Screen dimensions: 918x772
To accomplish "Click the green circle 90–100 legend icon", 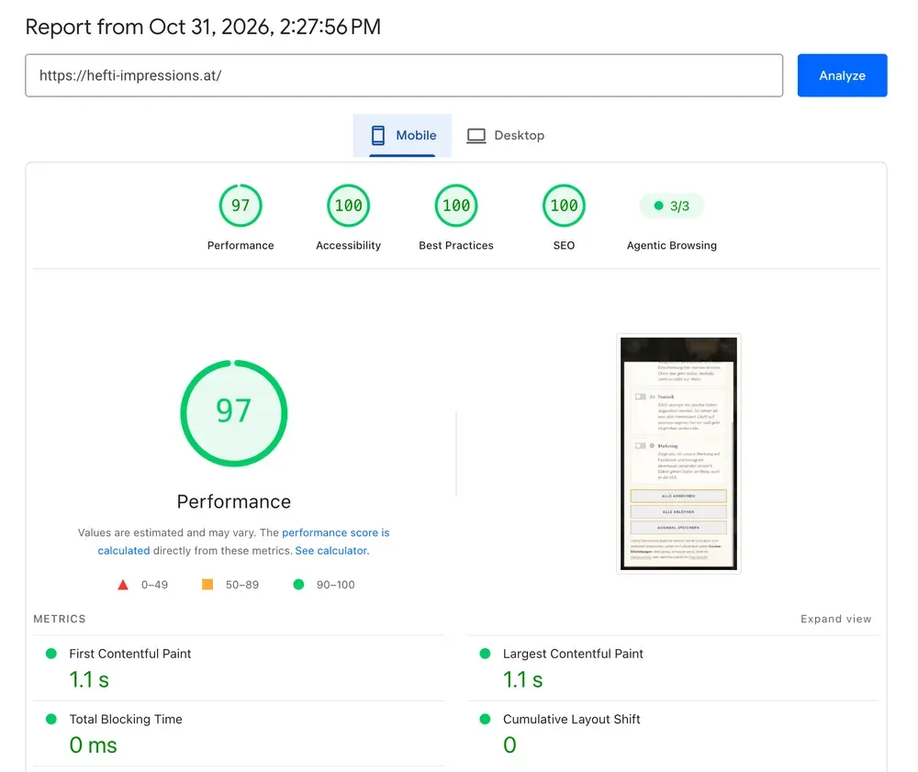I will coord(298,584).
